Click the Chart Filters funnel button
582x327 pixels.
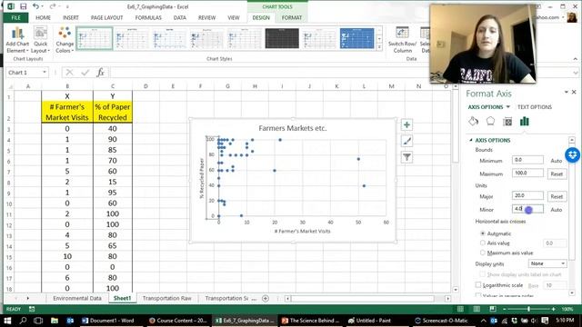[x=406, y=157]
